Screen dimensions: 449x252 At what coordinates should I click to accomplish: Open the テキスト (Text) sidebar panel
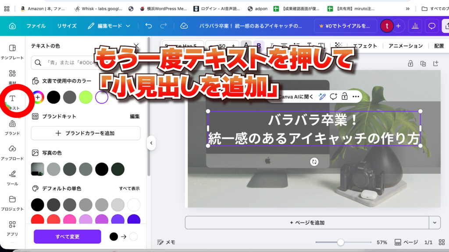pos(12,101)
